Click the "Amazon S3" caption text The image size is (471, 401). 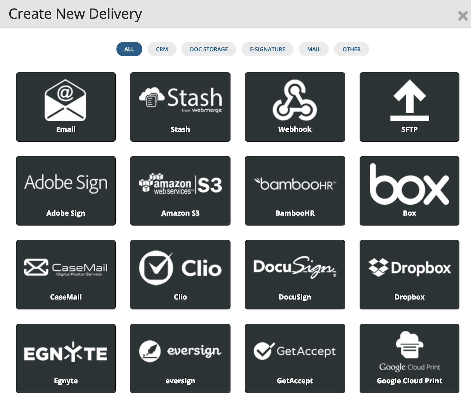(180, 213)
